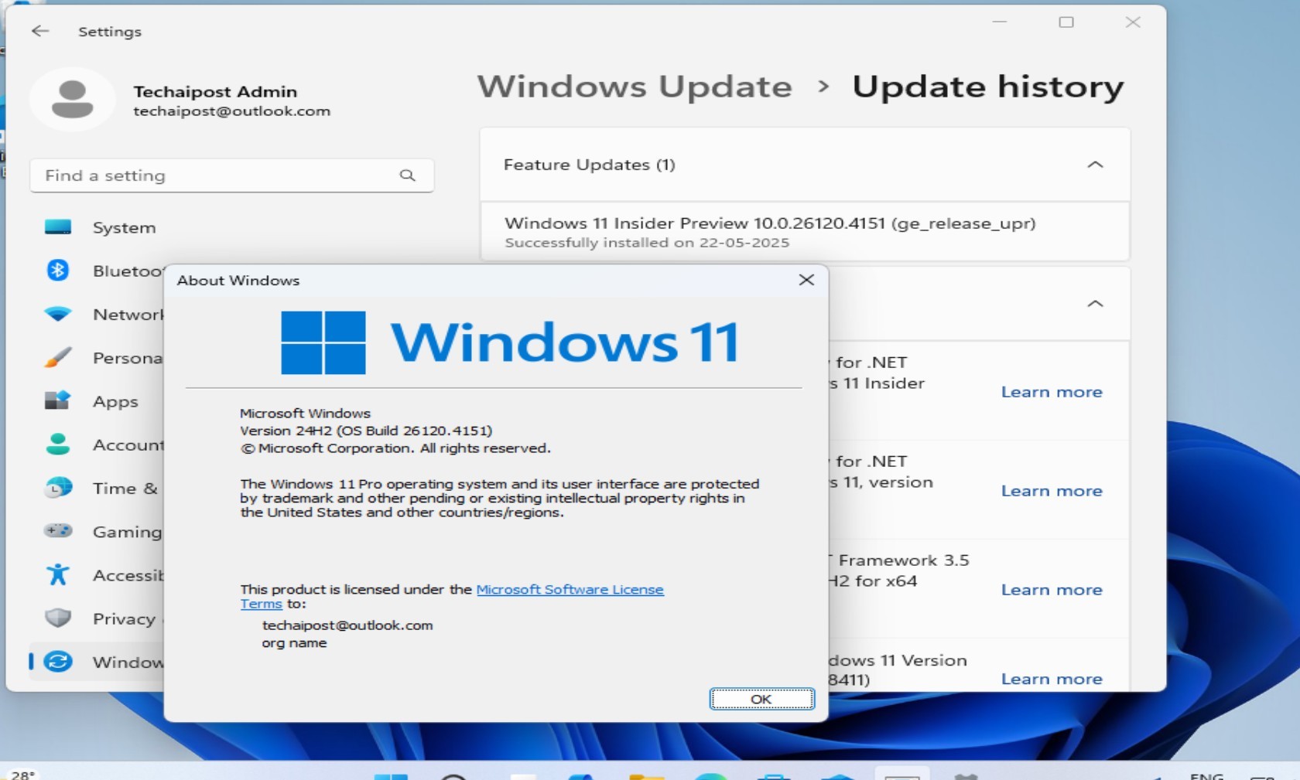Select Time & language sidebar entry
Image resolution: width=1300 pixels, height=780 pixels.
(125, 489)
